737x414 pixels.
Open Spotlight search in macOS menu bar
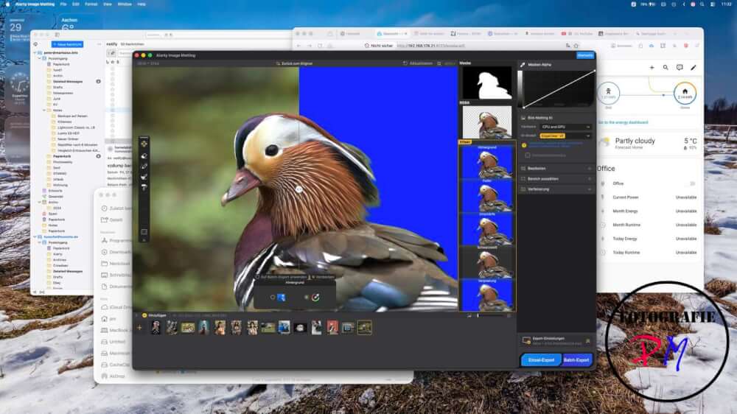coord(702,4)
